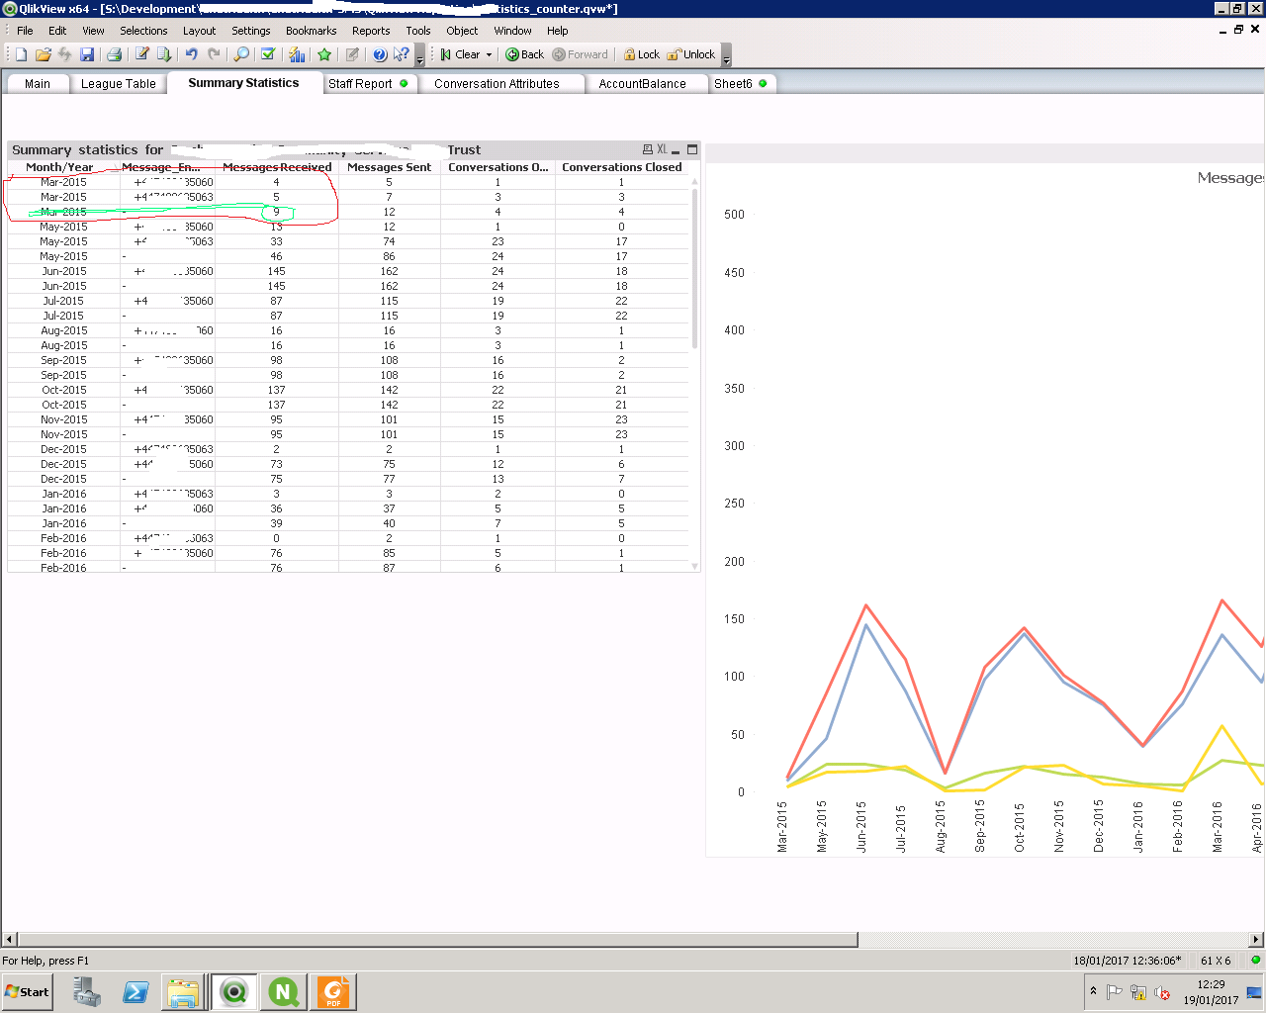Click the Messages Received column header
The image size is (1266, 1013).
(x=277, y=167)
